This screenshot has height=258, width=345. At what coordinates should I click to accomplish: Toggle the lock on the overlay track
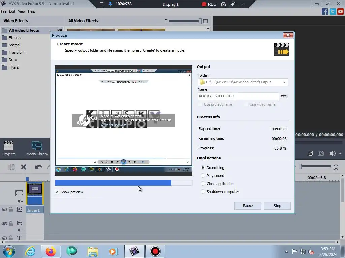click(x=10, y=223)
